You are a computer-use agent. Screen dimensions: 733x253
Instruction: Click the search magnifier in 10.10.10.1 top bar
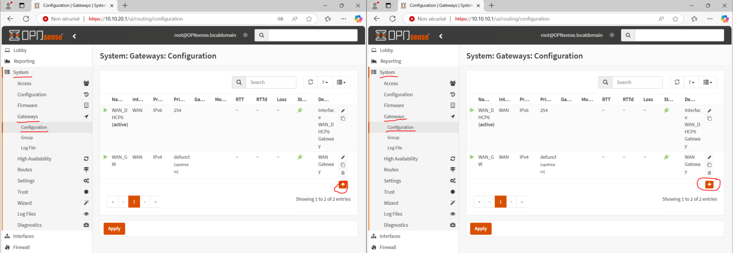pos(628,35)
